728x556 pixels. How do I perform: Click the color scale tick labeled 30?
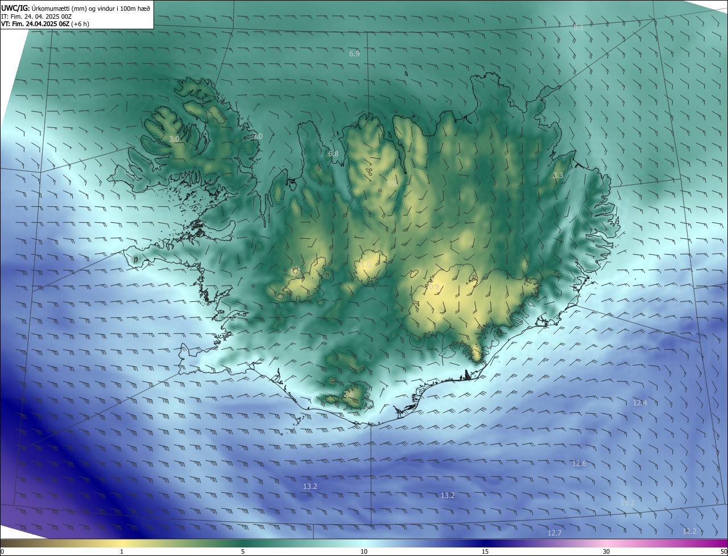pos(606,551)
